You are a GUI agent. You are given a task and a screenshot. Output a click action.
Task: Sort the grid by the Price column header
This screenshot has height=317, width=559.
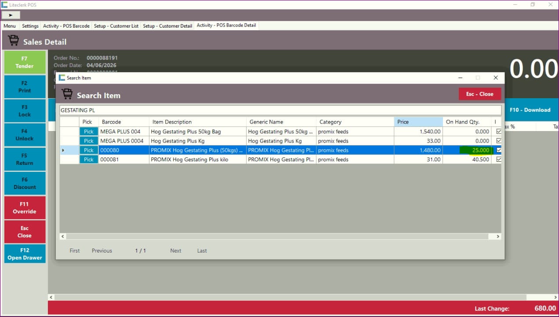(418, 122)
